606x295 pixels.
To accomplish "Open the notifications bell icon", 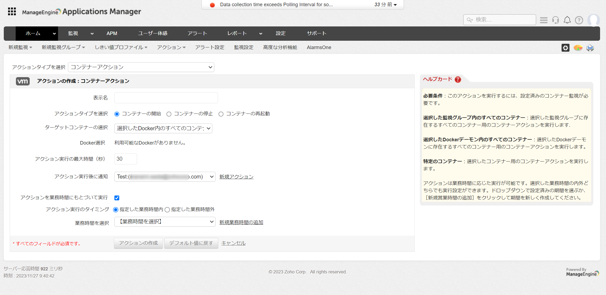I will (567, 20).
